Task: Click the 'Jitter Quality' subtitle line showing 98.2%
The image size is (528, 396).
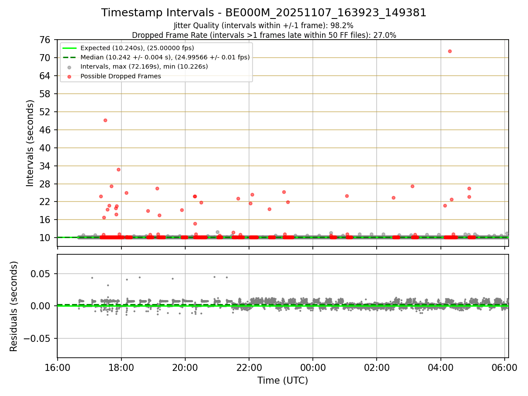Action: (x=264, y=26)
